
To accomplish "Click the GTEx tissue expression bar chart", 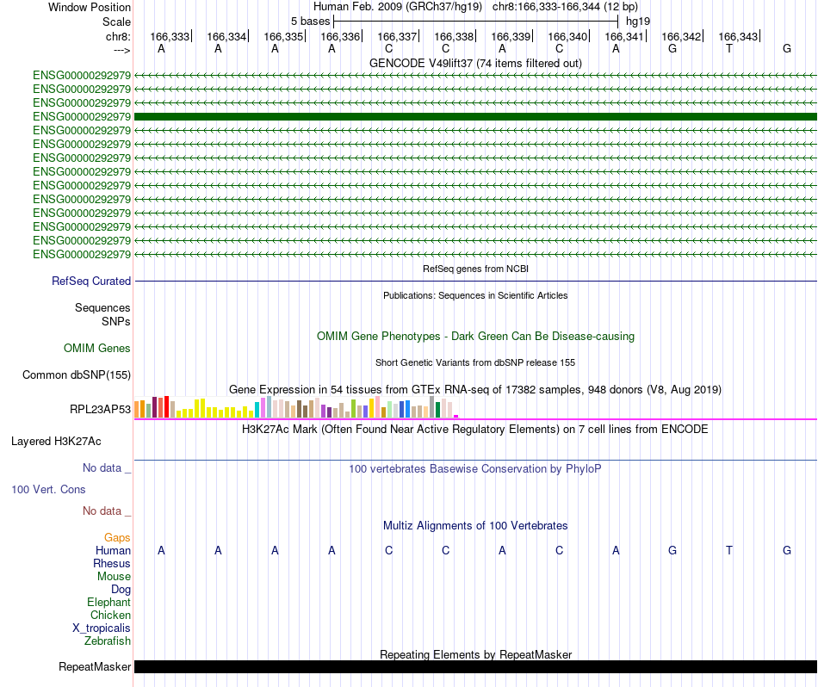I will click(x=296, y=407).
